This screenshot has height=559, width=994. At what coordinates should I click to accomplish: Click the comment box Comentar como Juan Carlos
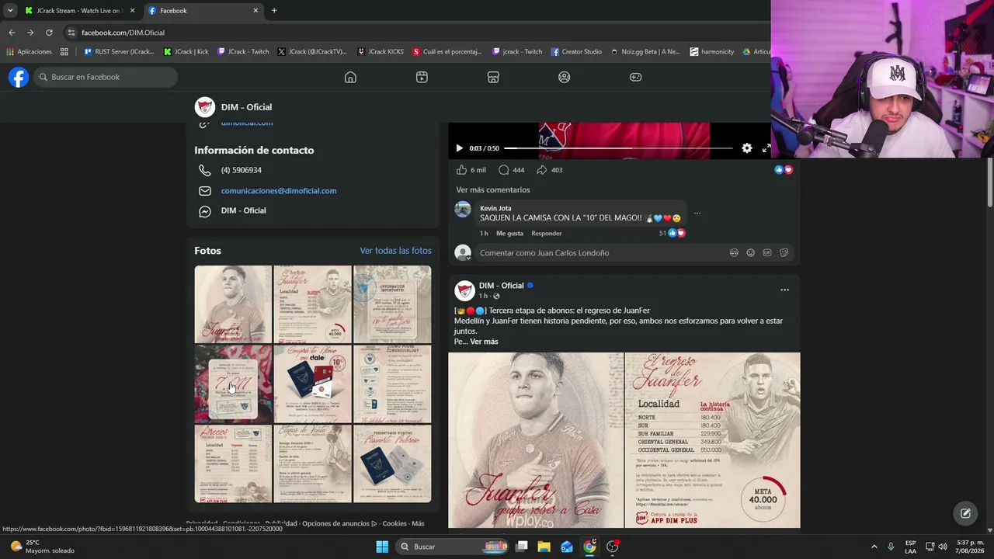click(602, 253)
